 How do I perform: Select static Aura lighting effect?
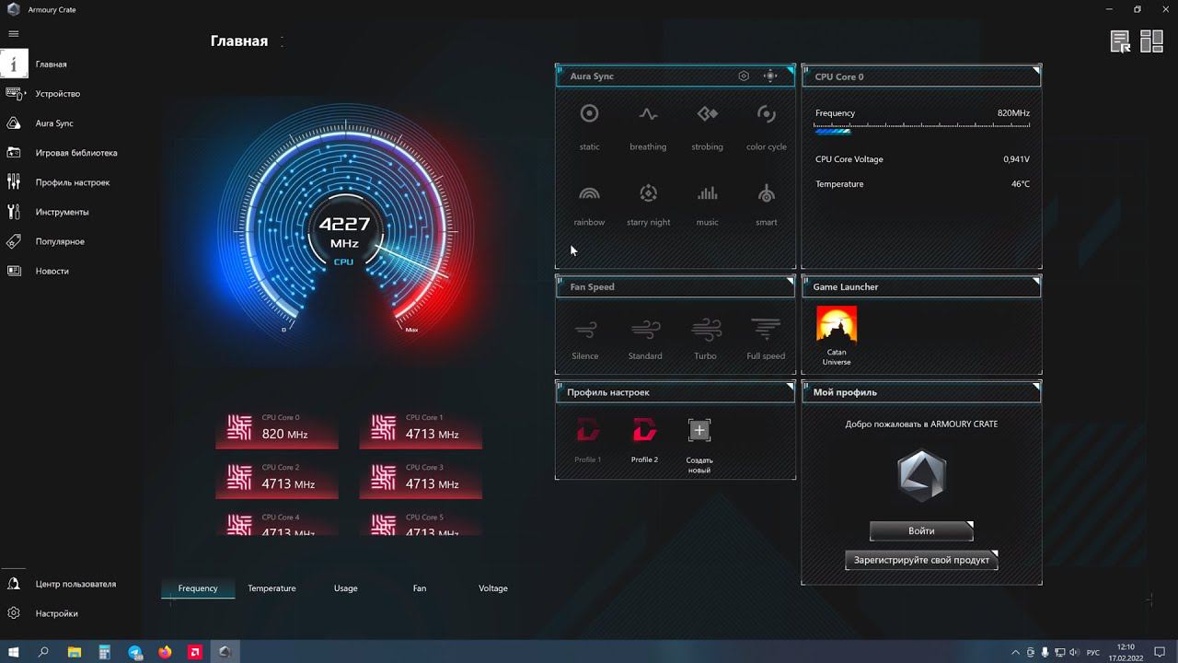click(590, 126)
